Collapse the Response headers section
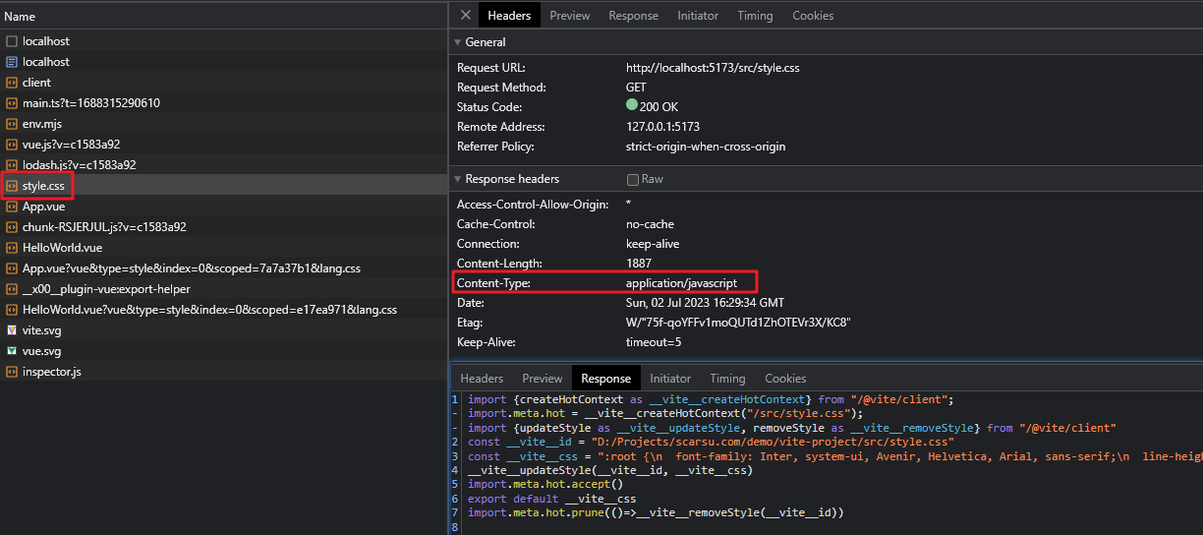 coord(457,179)
